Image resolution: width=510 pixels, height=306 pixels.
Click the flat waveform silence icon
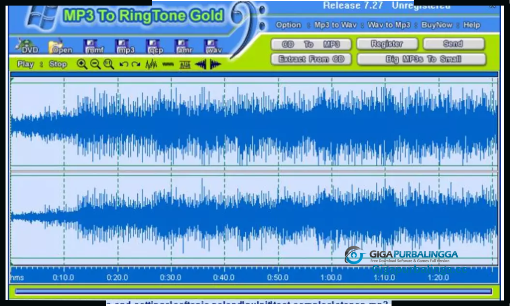click(x=168, y=65)
